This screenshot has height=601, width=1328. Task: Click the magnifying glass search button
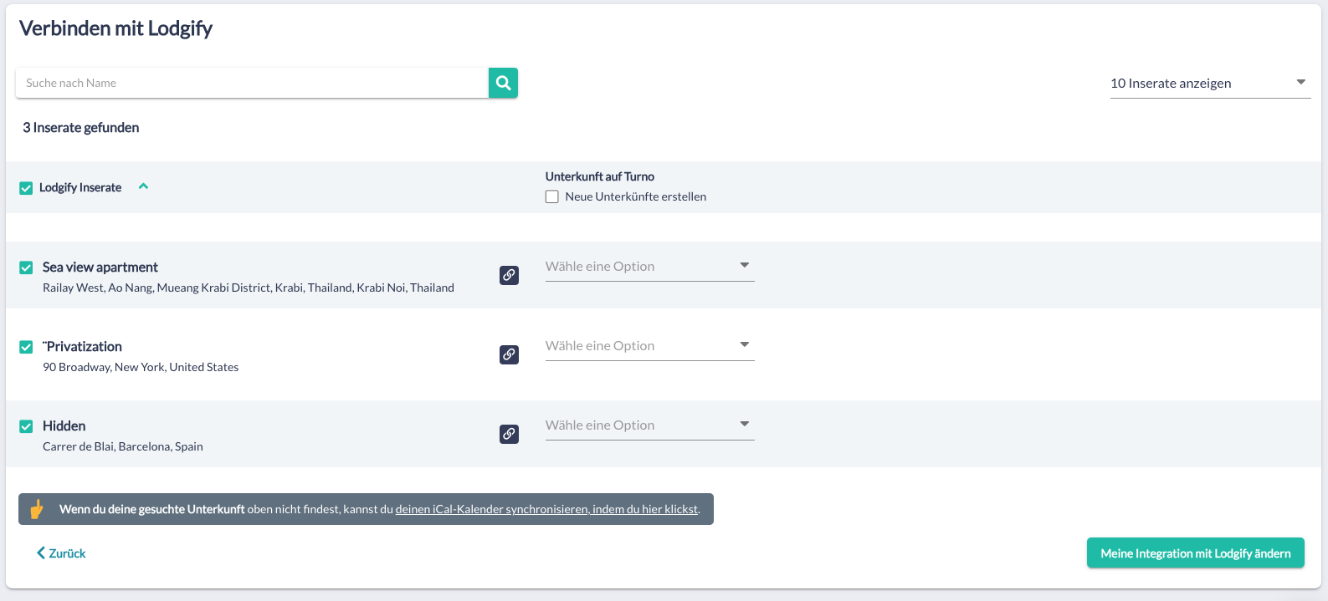[x=503, y=83]
